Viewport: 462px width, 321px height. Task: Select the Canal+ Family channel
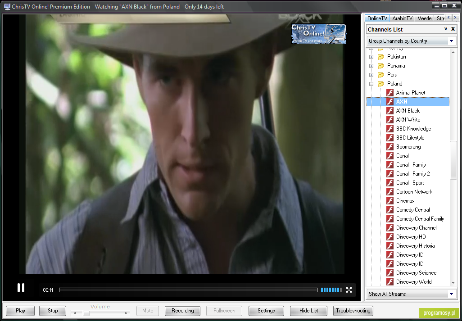pyautogui.click(x=411, y=165)
